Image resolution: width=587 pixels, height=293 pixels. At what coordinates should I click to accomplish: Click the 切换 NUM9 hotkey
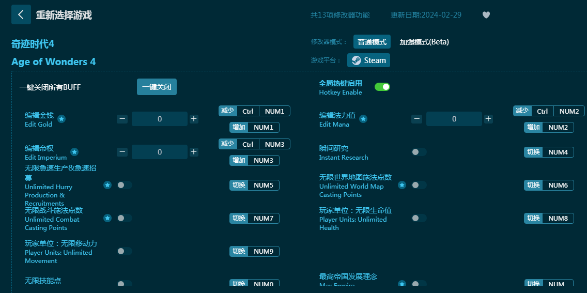point(255,252)
